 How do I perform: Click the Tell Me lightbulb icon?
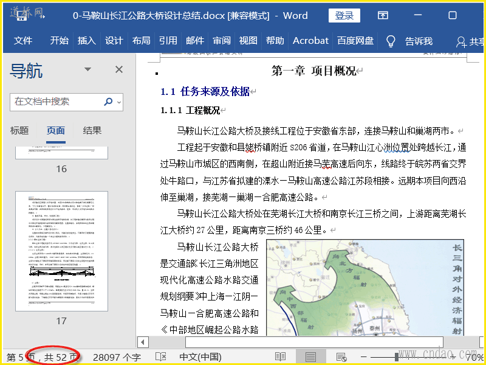tap(391, 41)
